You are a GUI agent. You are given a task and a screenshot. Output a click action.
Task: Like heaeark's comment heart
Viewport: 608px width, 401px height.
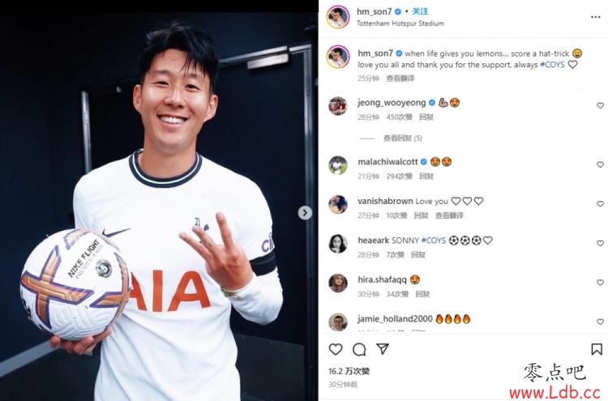pyautogui.click(x=600, y=243)
